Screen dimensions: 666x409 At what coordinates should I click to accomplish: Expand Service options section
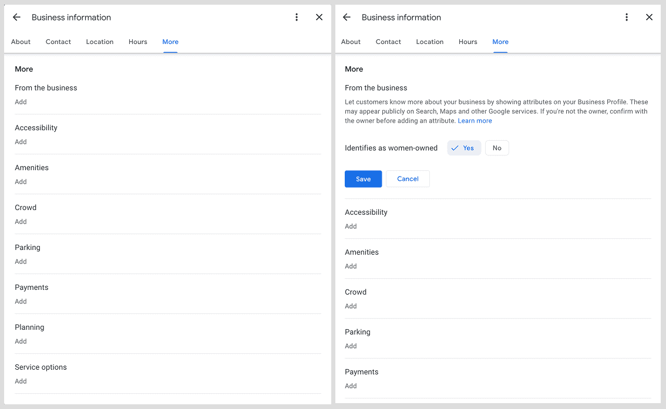[x=21, y=381]
